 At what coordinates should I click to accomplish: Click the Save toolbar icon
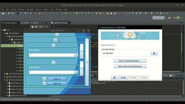9,13
